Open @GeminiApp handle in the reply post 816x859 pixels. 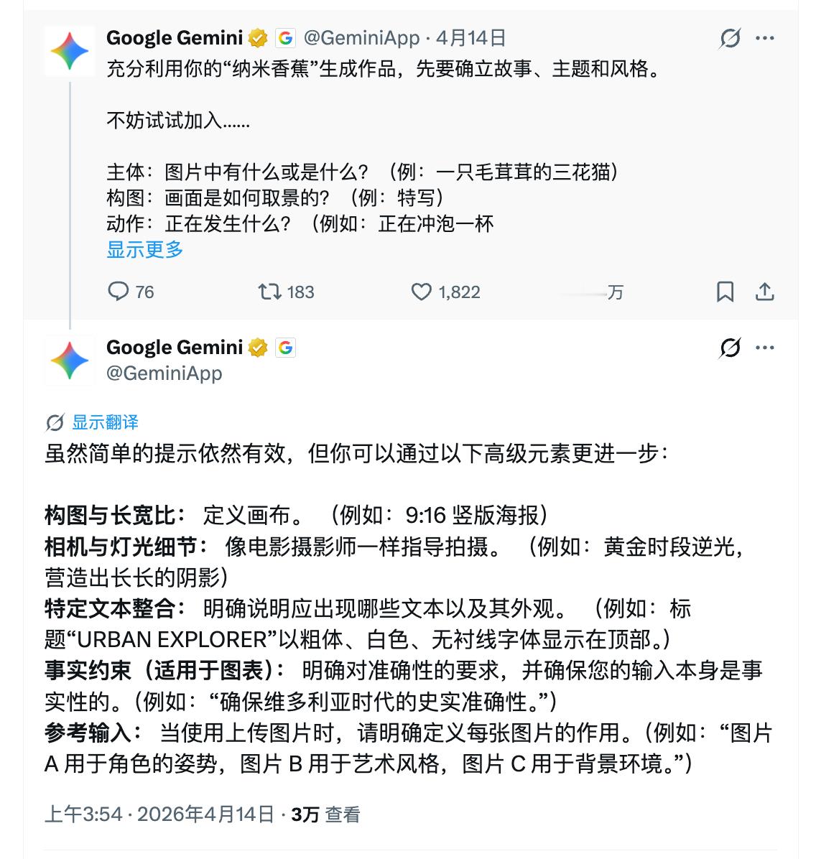pos(164,373)
